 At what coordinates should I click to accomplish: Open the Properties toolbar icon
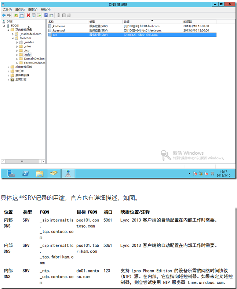click(x=34, y=15)
